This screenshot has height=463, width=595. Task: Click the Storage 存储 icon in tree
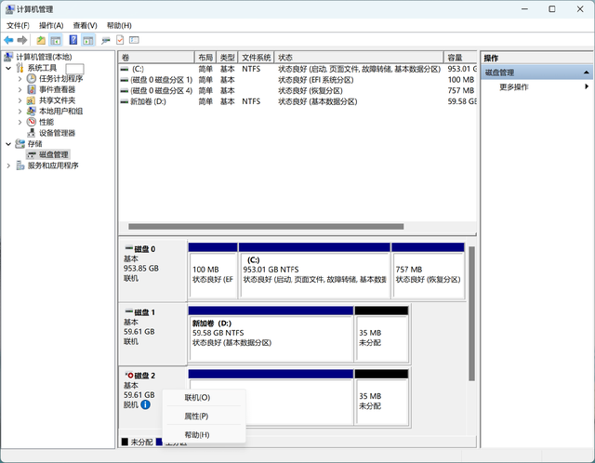click(20, 144)
